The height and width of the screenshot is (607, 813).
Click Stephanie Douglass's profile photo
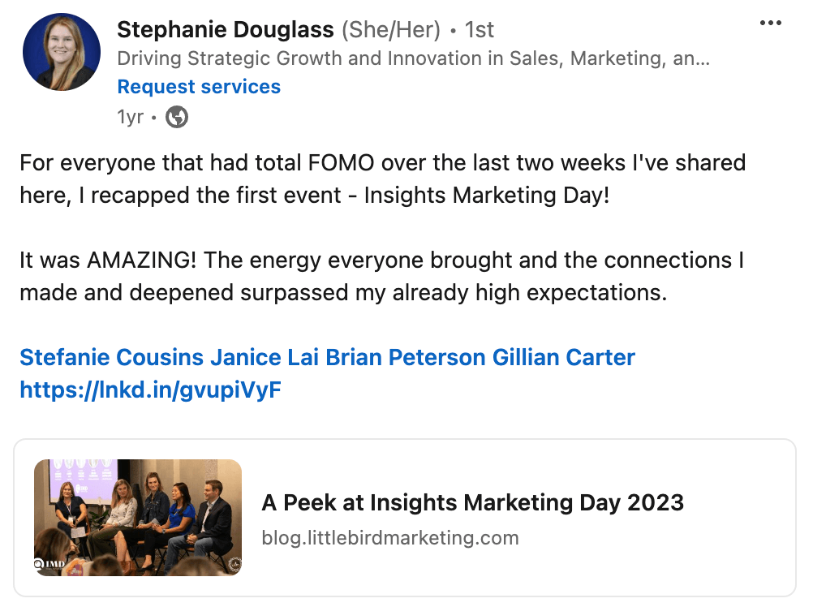(x=62, y=52)
